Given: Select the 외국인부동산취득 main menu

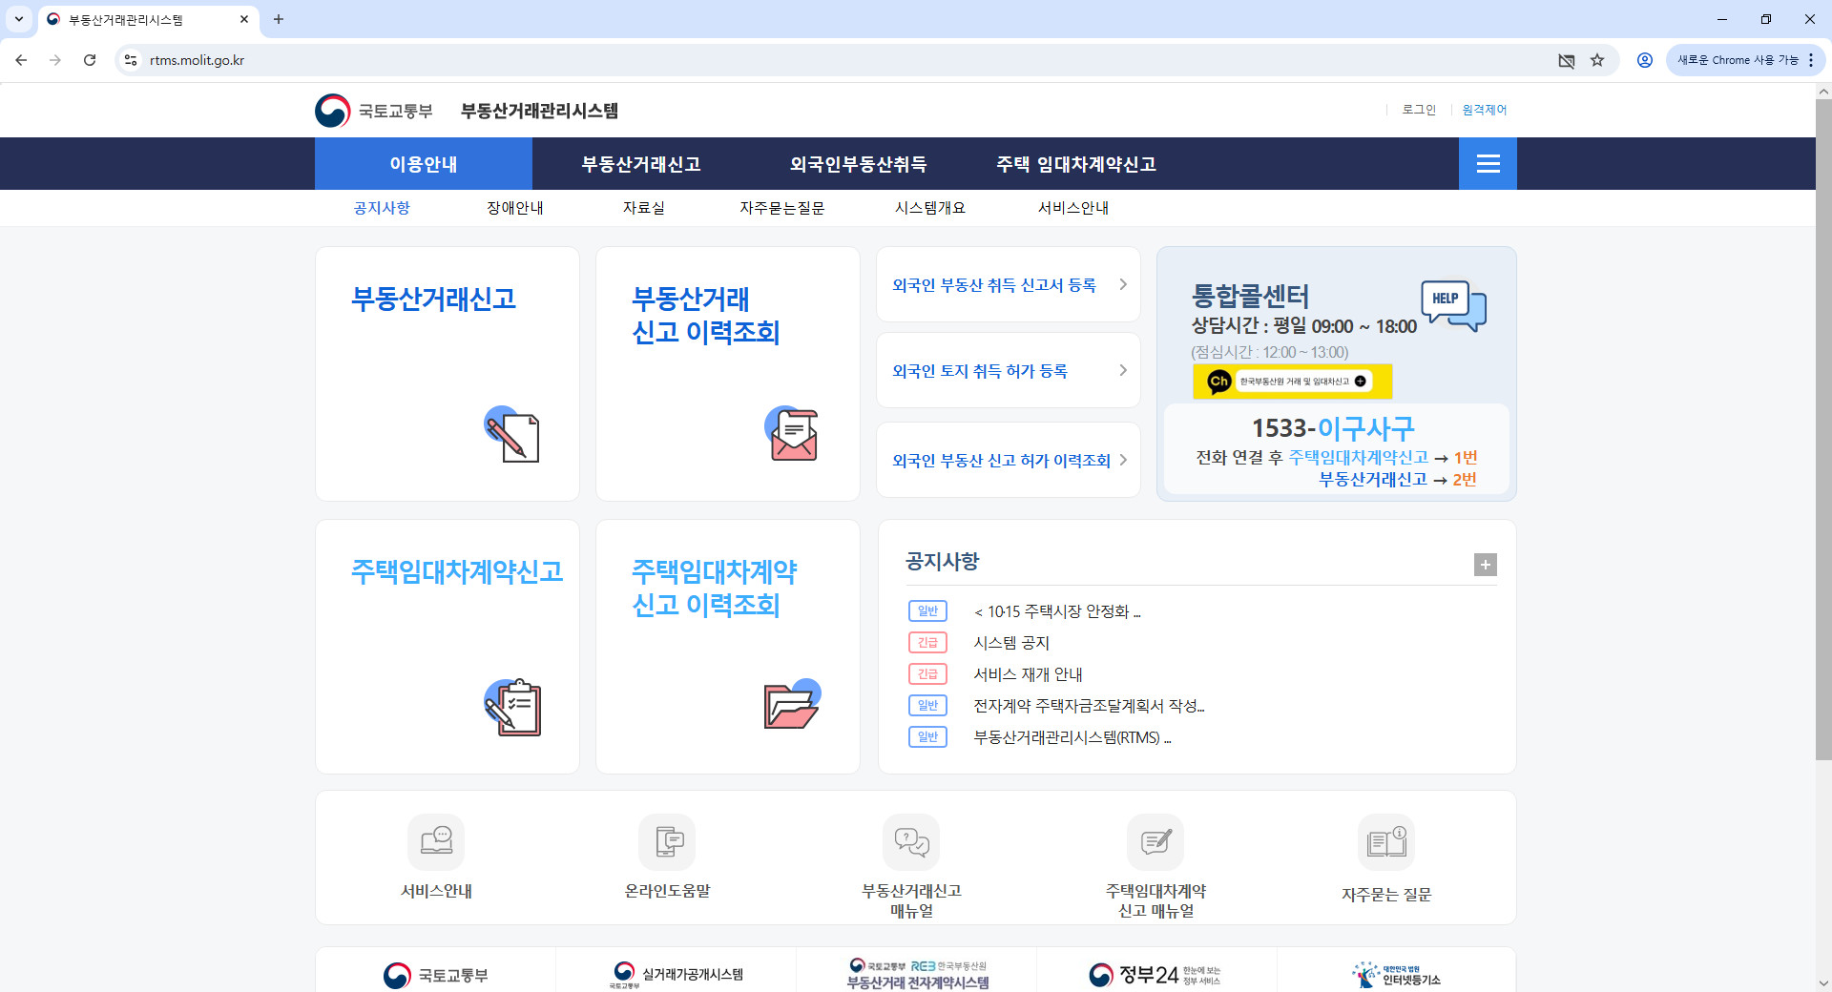Looking at the screenshot, I should point(858,164).
